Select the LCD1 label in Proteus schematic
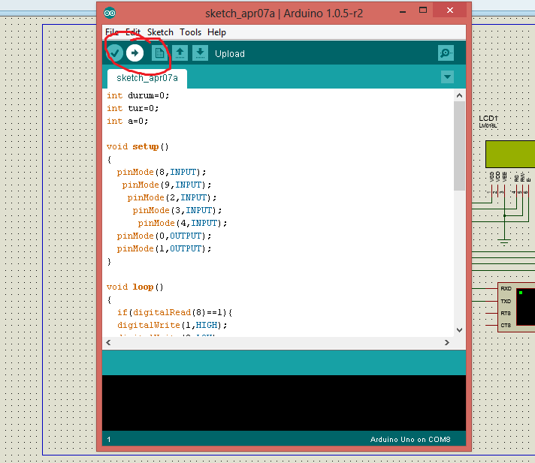The height and width of the screenshot is (463, 535). pos(488,119)
